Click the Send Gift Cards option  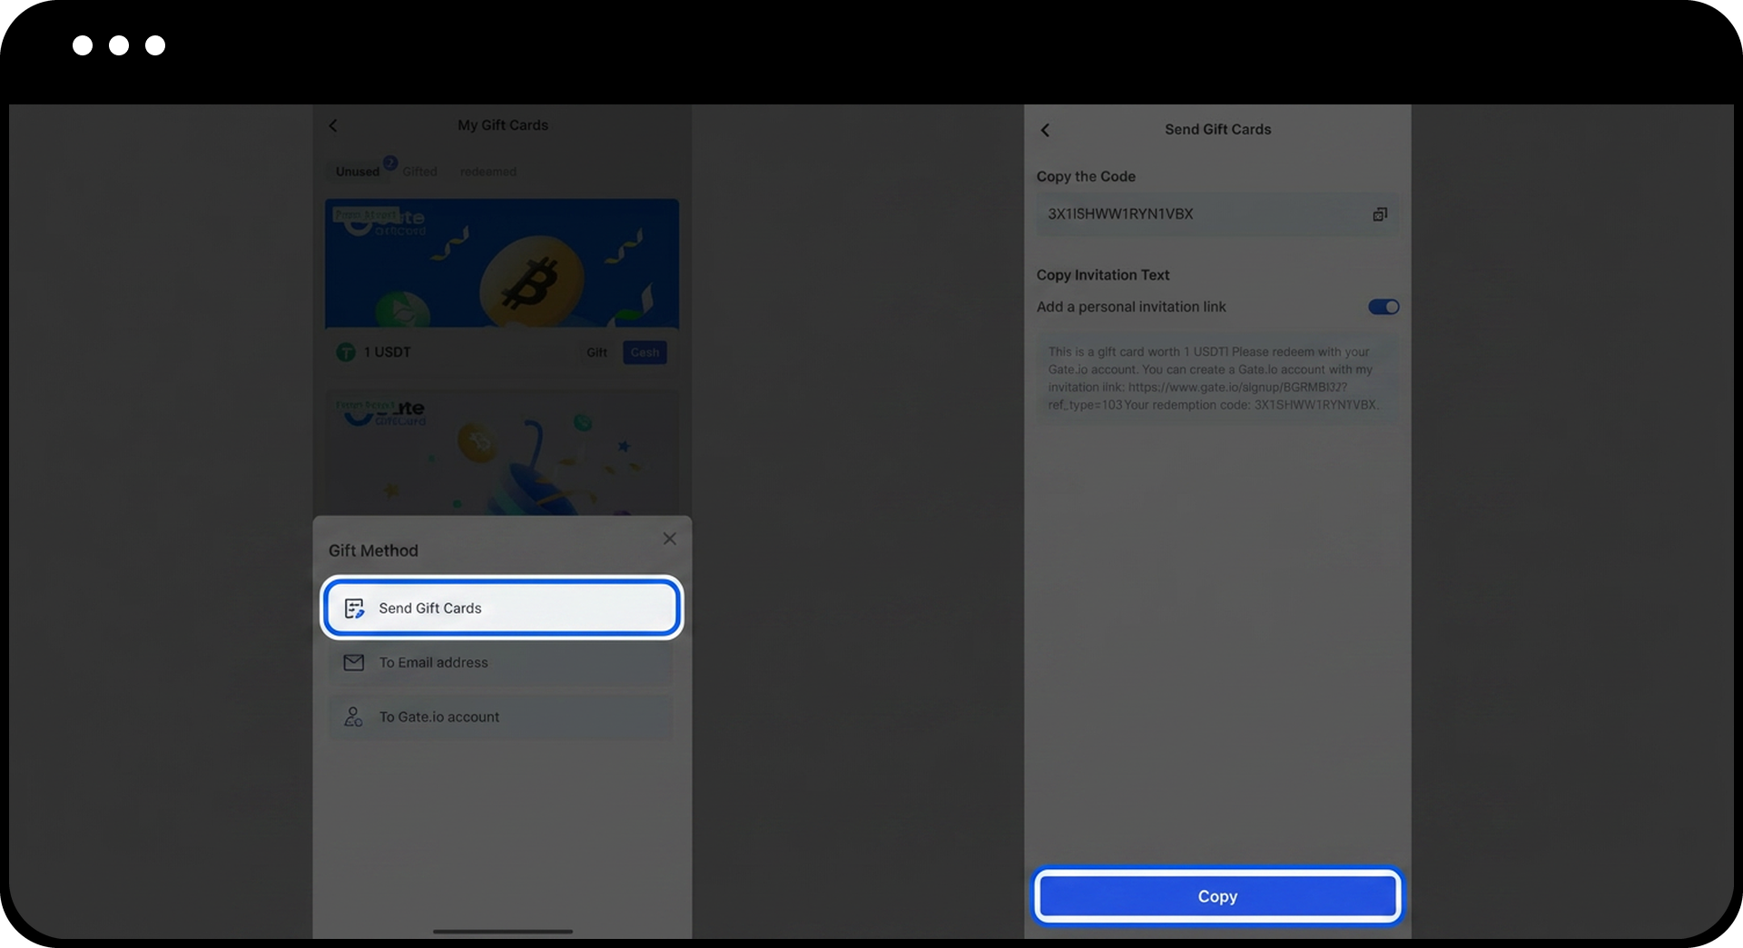click(x=501, y=607)
